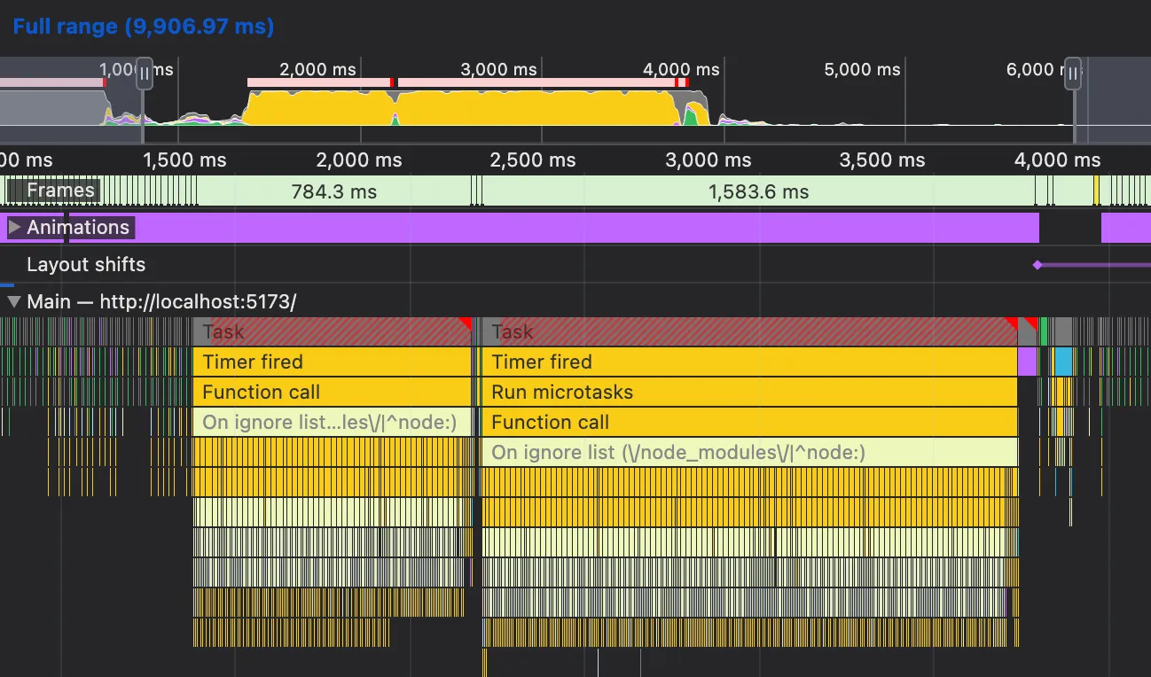Click Function call under Run microtasks
The width and height of the screenshot is (1151, 677).
[x=749, y=423]
